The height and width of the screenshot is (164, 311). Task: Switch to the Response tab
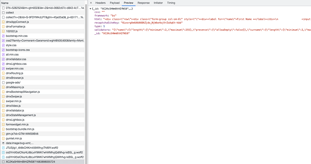click(x=143, y=3)
